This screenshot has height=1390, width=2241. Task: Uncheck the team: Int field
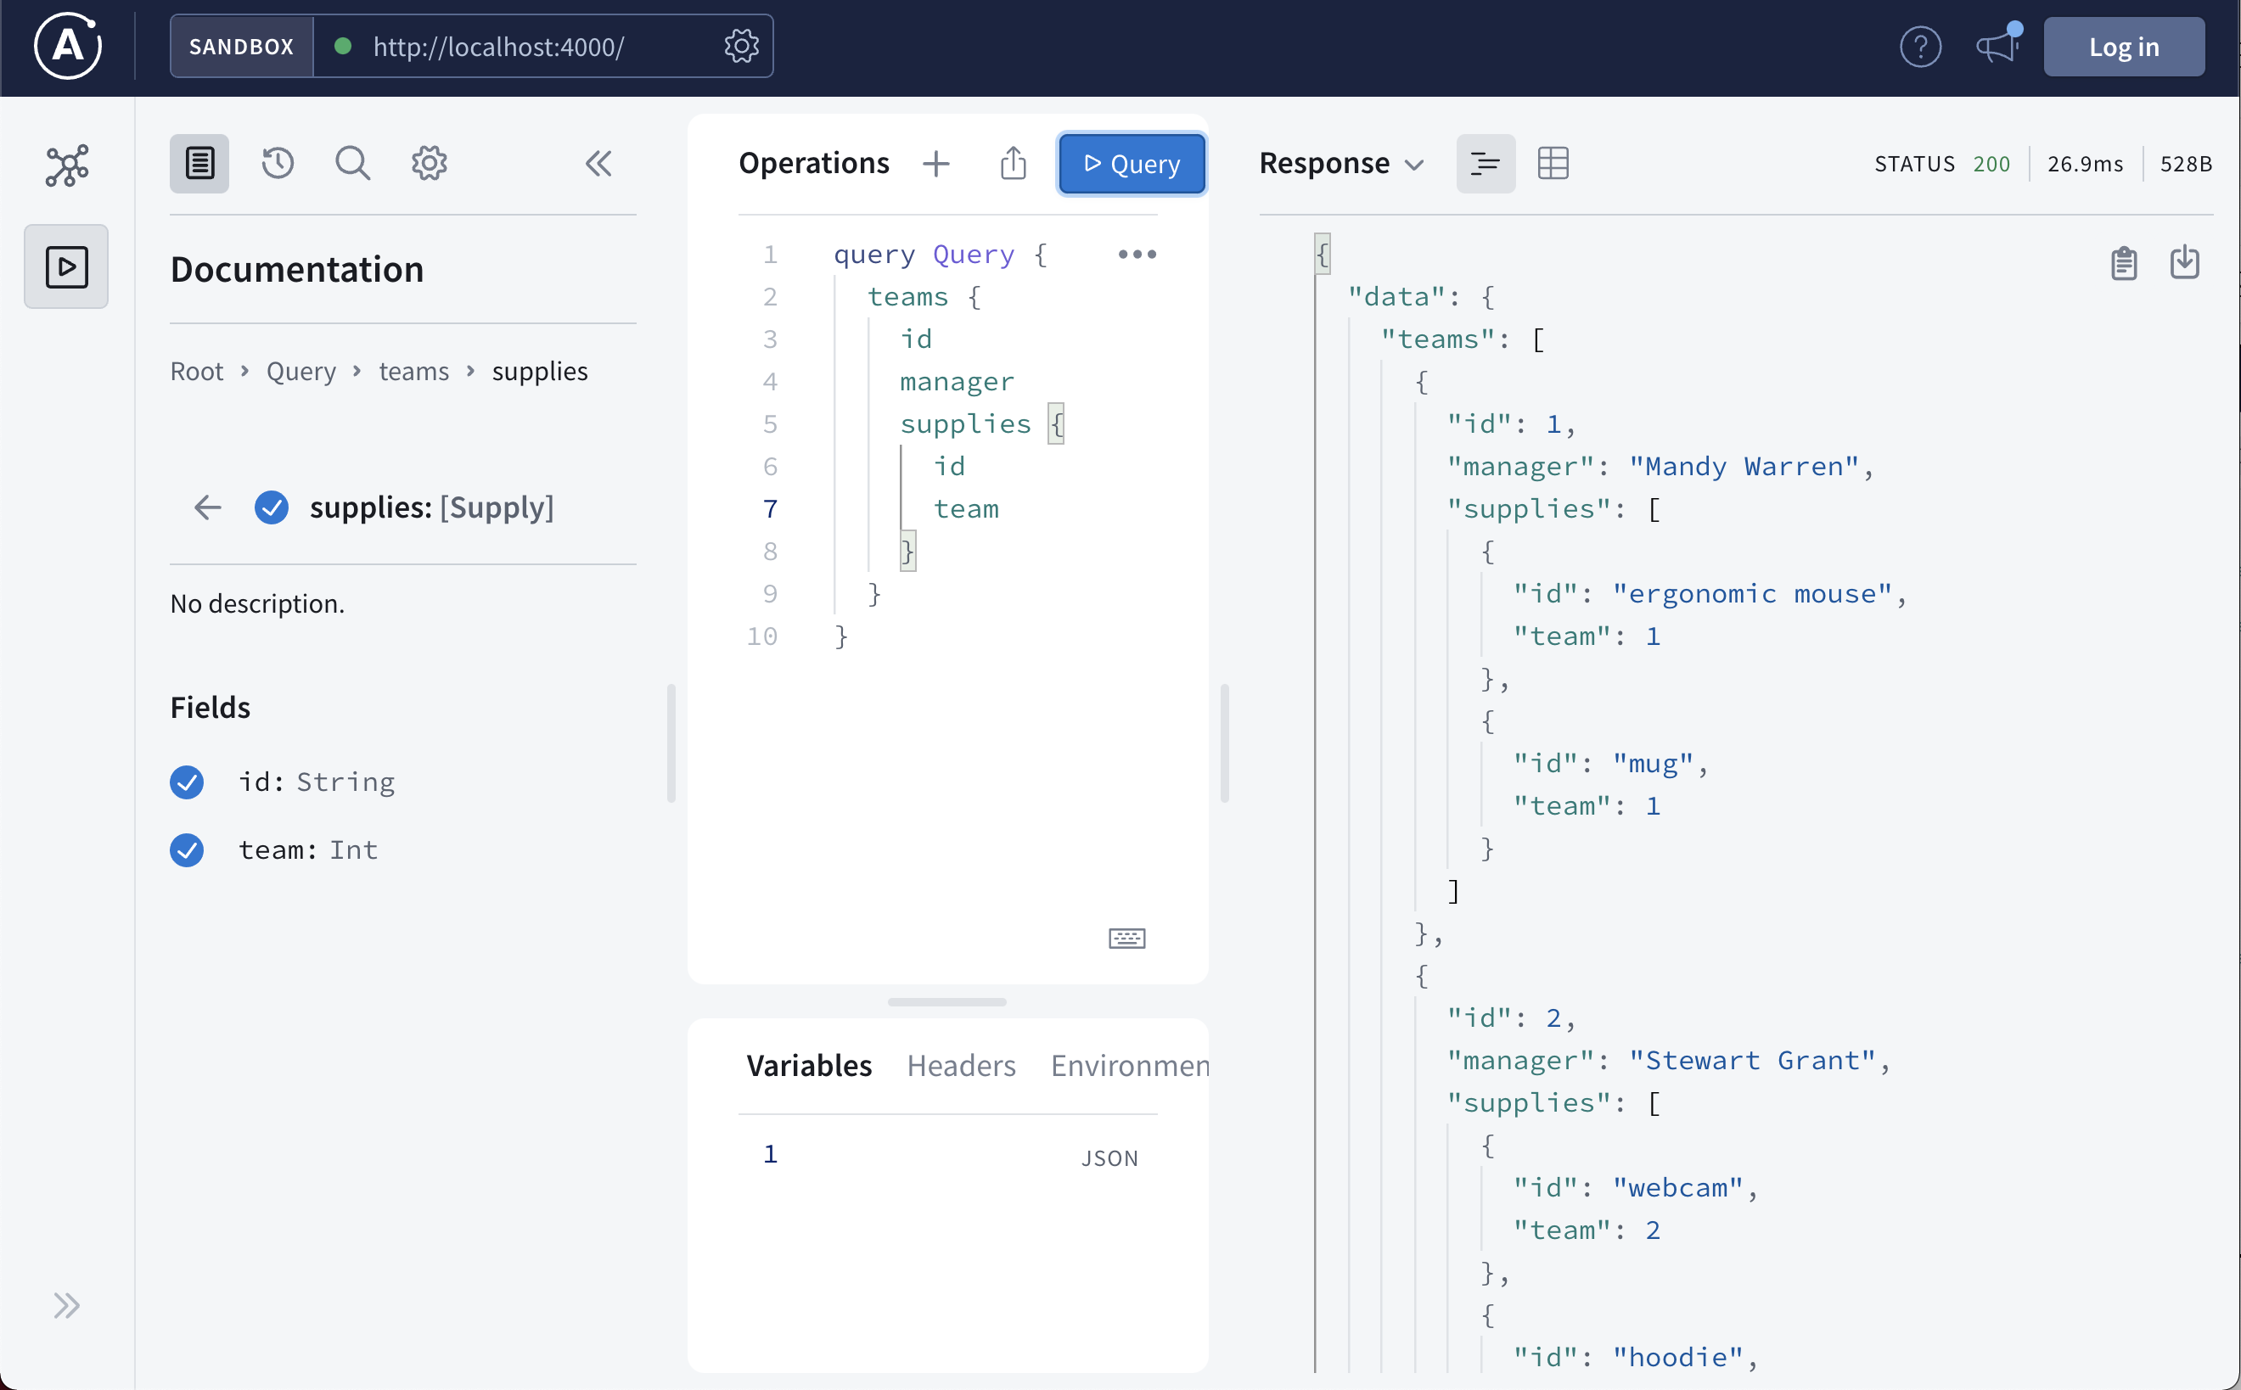coord(187,850)
